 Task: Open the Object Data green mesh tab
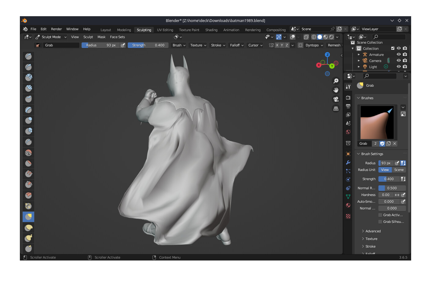pos(348,197)
